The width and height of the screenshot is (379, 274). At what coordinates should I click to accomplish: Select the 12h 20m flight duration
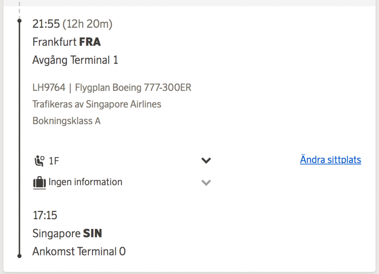(x=88, y=24)
